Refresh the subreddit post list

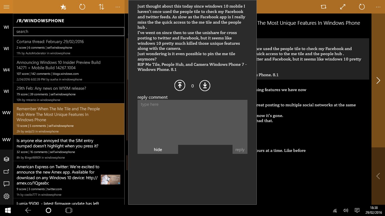tap(82, 7)
